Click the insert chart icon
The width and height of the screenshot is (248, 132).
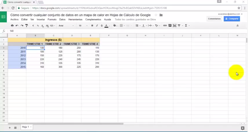click(175, 26)
